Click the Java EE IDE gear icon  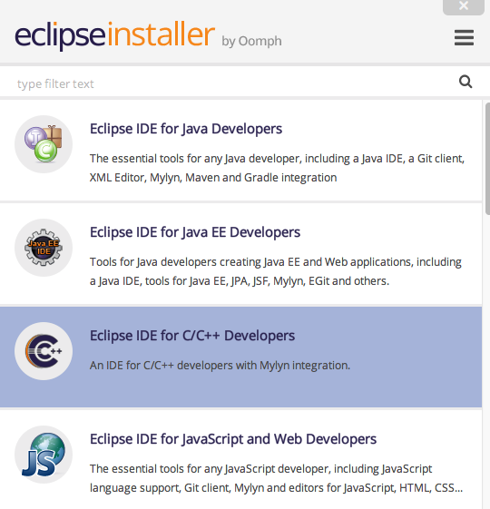pyautogui.click(x=44, y=248)
